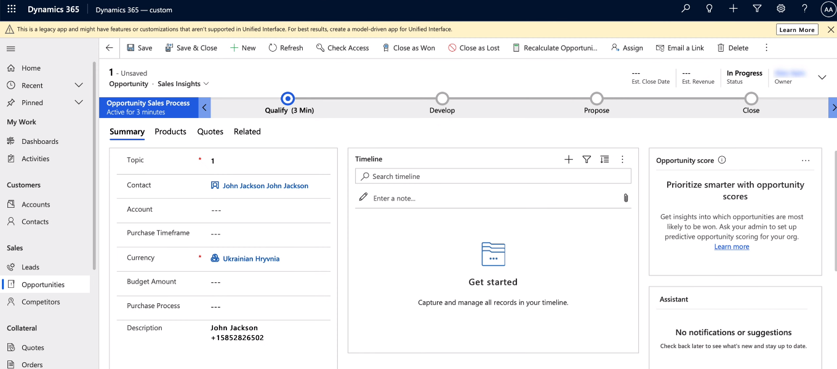This screenshot has width=837, height=369.
Task: Click Email a Link command
Action: click(x=680, y=48)
